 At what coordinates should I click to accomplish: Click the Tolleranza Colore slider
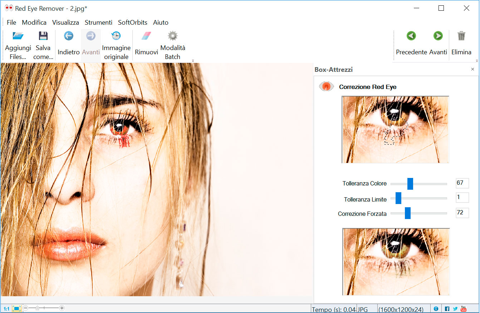click(x=418, y=184)
